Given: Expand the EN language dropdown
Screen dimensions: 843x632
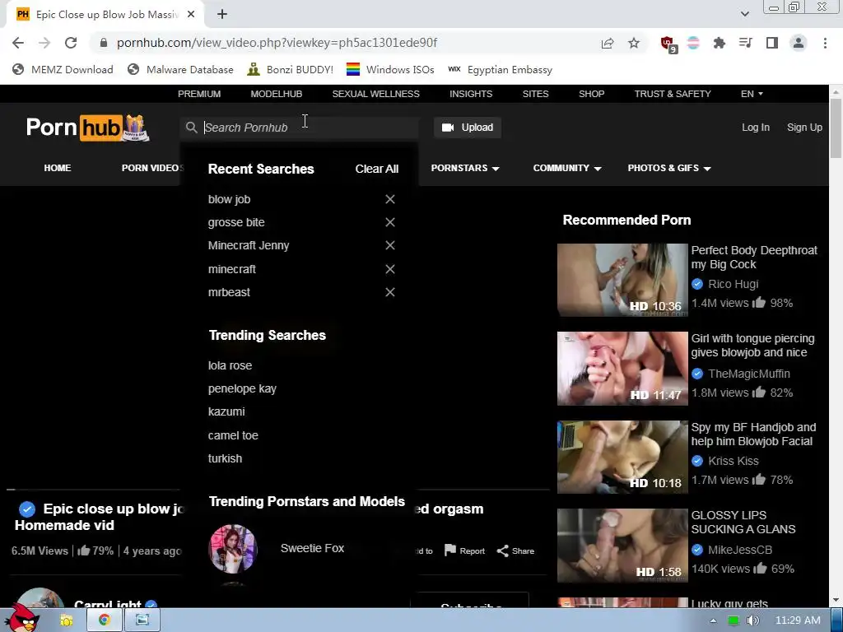Looking at the screenshot, I should pyautogui.click(x=752, y=94).
